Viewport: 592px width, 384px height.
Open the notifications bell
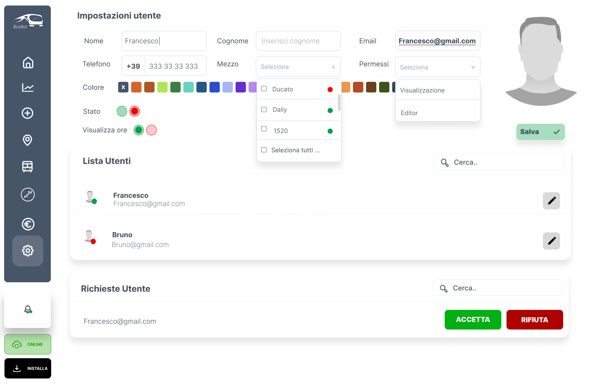(28, 309)
